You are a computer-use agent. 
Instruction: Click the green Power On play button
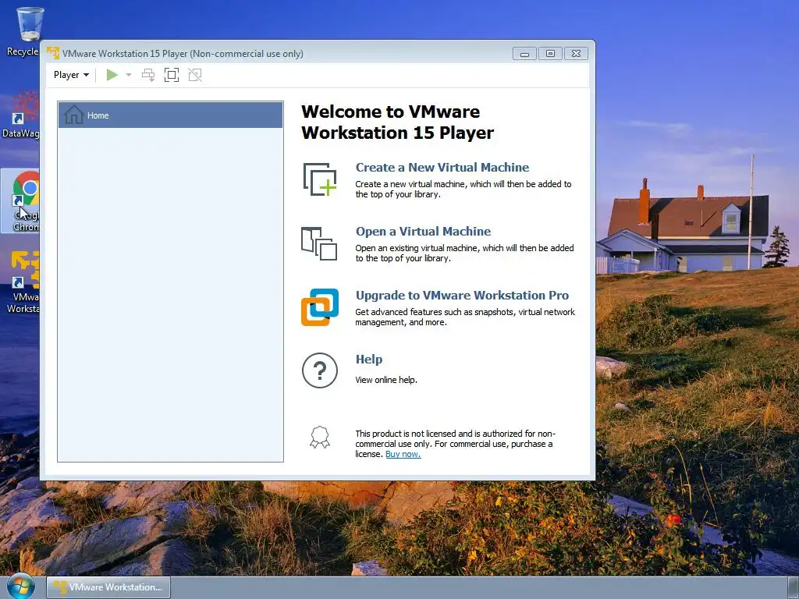coord(112,75)
